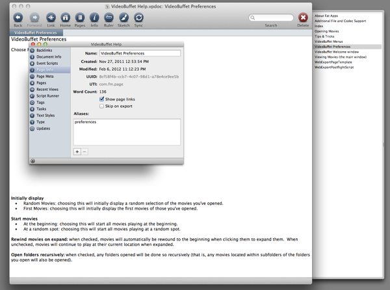The width and height of the screenshot is (390, 290).
Task: Focus the toolbar Search field
Action: 271,18
